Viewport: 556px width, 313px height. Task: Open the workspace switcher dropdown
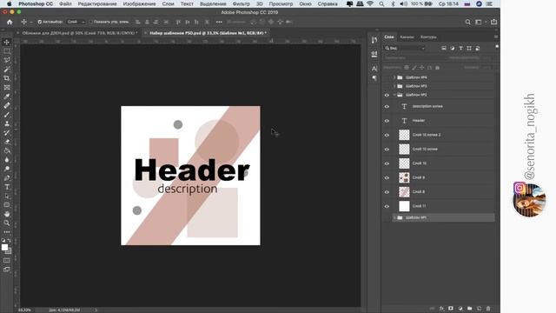(480, 22)
